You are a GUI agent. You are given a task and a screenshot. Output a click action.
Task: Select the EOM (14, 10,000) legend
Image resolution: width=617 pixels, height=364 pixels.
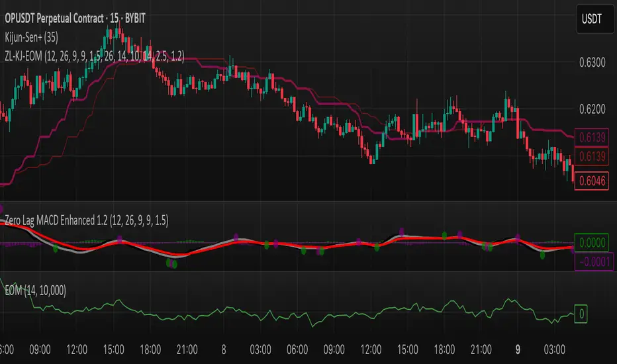(x=35, y=291)
